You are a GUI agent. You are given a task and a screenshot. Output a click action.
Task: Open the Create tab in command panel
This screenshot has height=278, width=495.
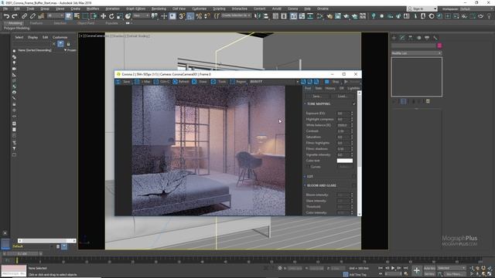tap(394, 38)
